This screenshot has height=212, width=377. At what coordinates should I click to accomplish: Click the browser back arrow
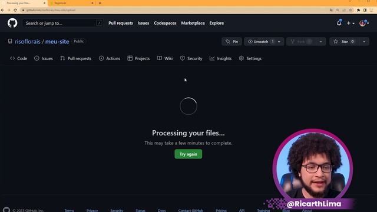click(x=2, y=10)
